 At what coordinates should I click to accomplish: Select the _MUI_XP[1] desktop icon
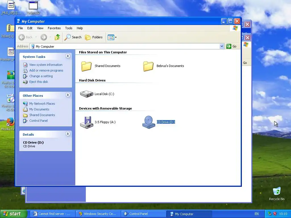(x=11, y=8)
